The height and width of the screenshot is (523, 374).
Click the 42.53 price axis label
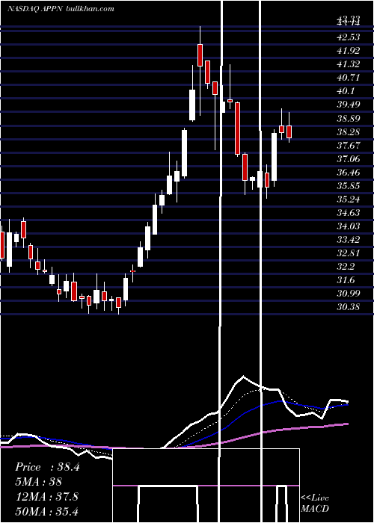tap(349, 37)
